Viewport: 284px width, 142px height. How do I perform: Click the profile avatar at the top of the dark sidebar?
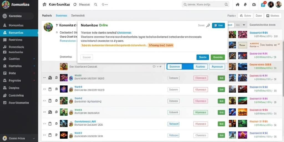(x=6, y=4)
